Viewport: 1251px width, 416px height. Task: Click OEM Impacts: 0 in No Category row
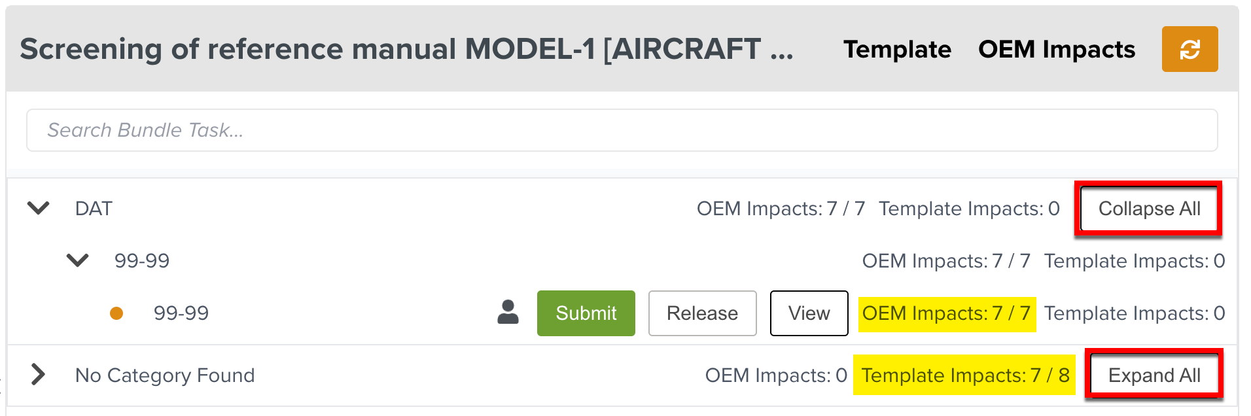[x=775, y=375]
